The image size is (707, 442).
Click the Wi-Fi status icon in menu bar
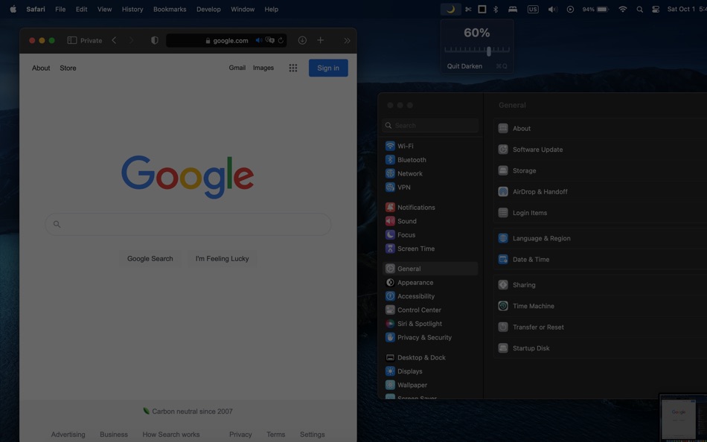[623, 9]
